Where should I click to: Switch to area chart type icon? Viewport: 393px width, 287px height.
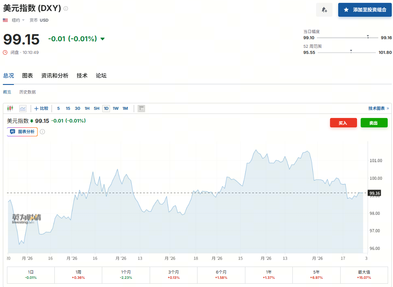(x=23, y=108)
